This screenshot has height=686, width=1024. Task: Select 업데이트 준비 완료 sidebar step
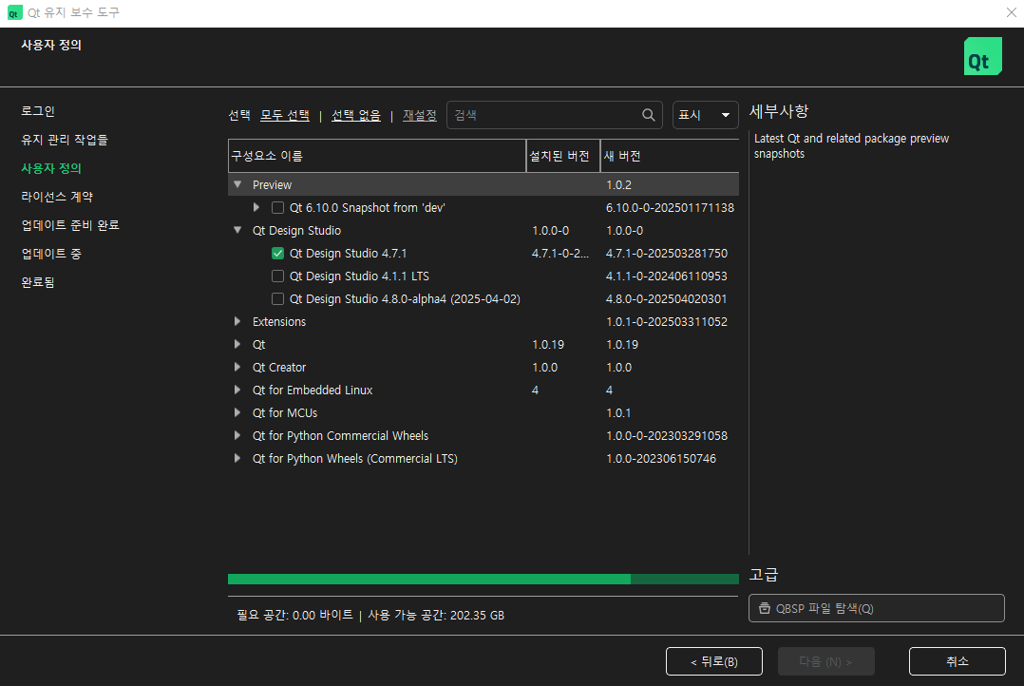click(x=70, y=225)
